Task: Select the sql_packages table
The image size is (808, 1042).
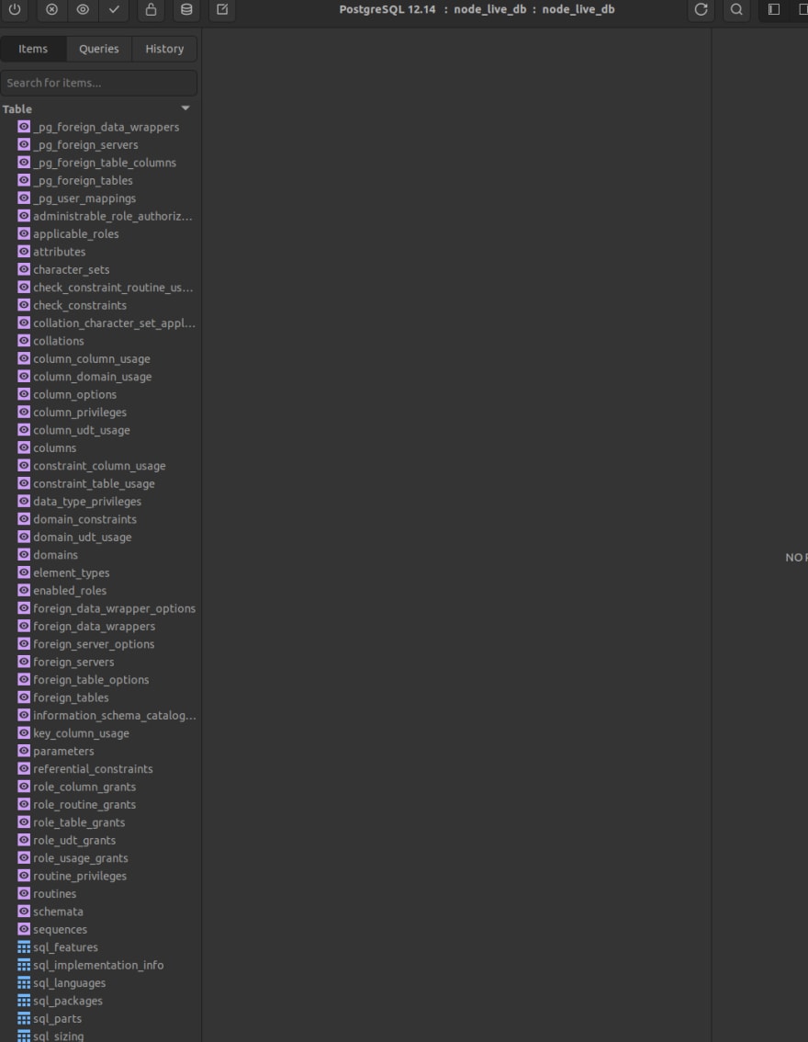Action: pyautogui.click(x=68, y=1002)
